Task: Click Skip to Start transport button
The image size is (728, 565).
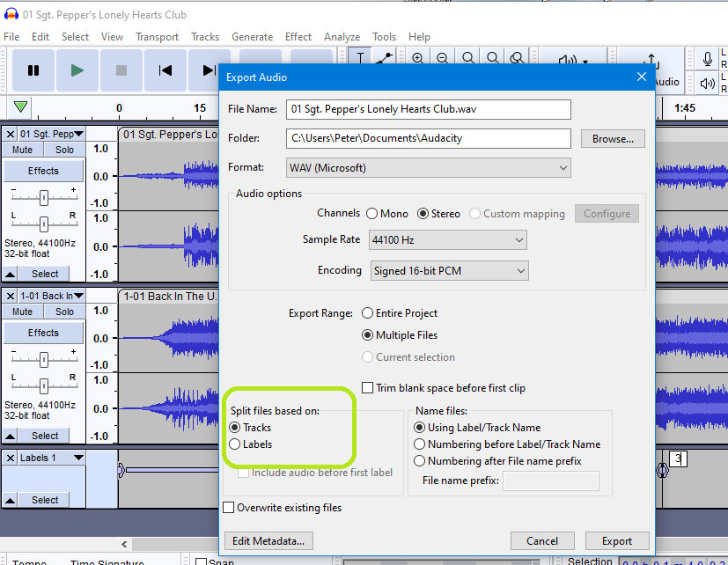Action: 165,71
